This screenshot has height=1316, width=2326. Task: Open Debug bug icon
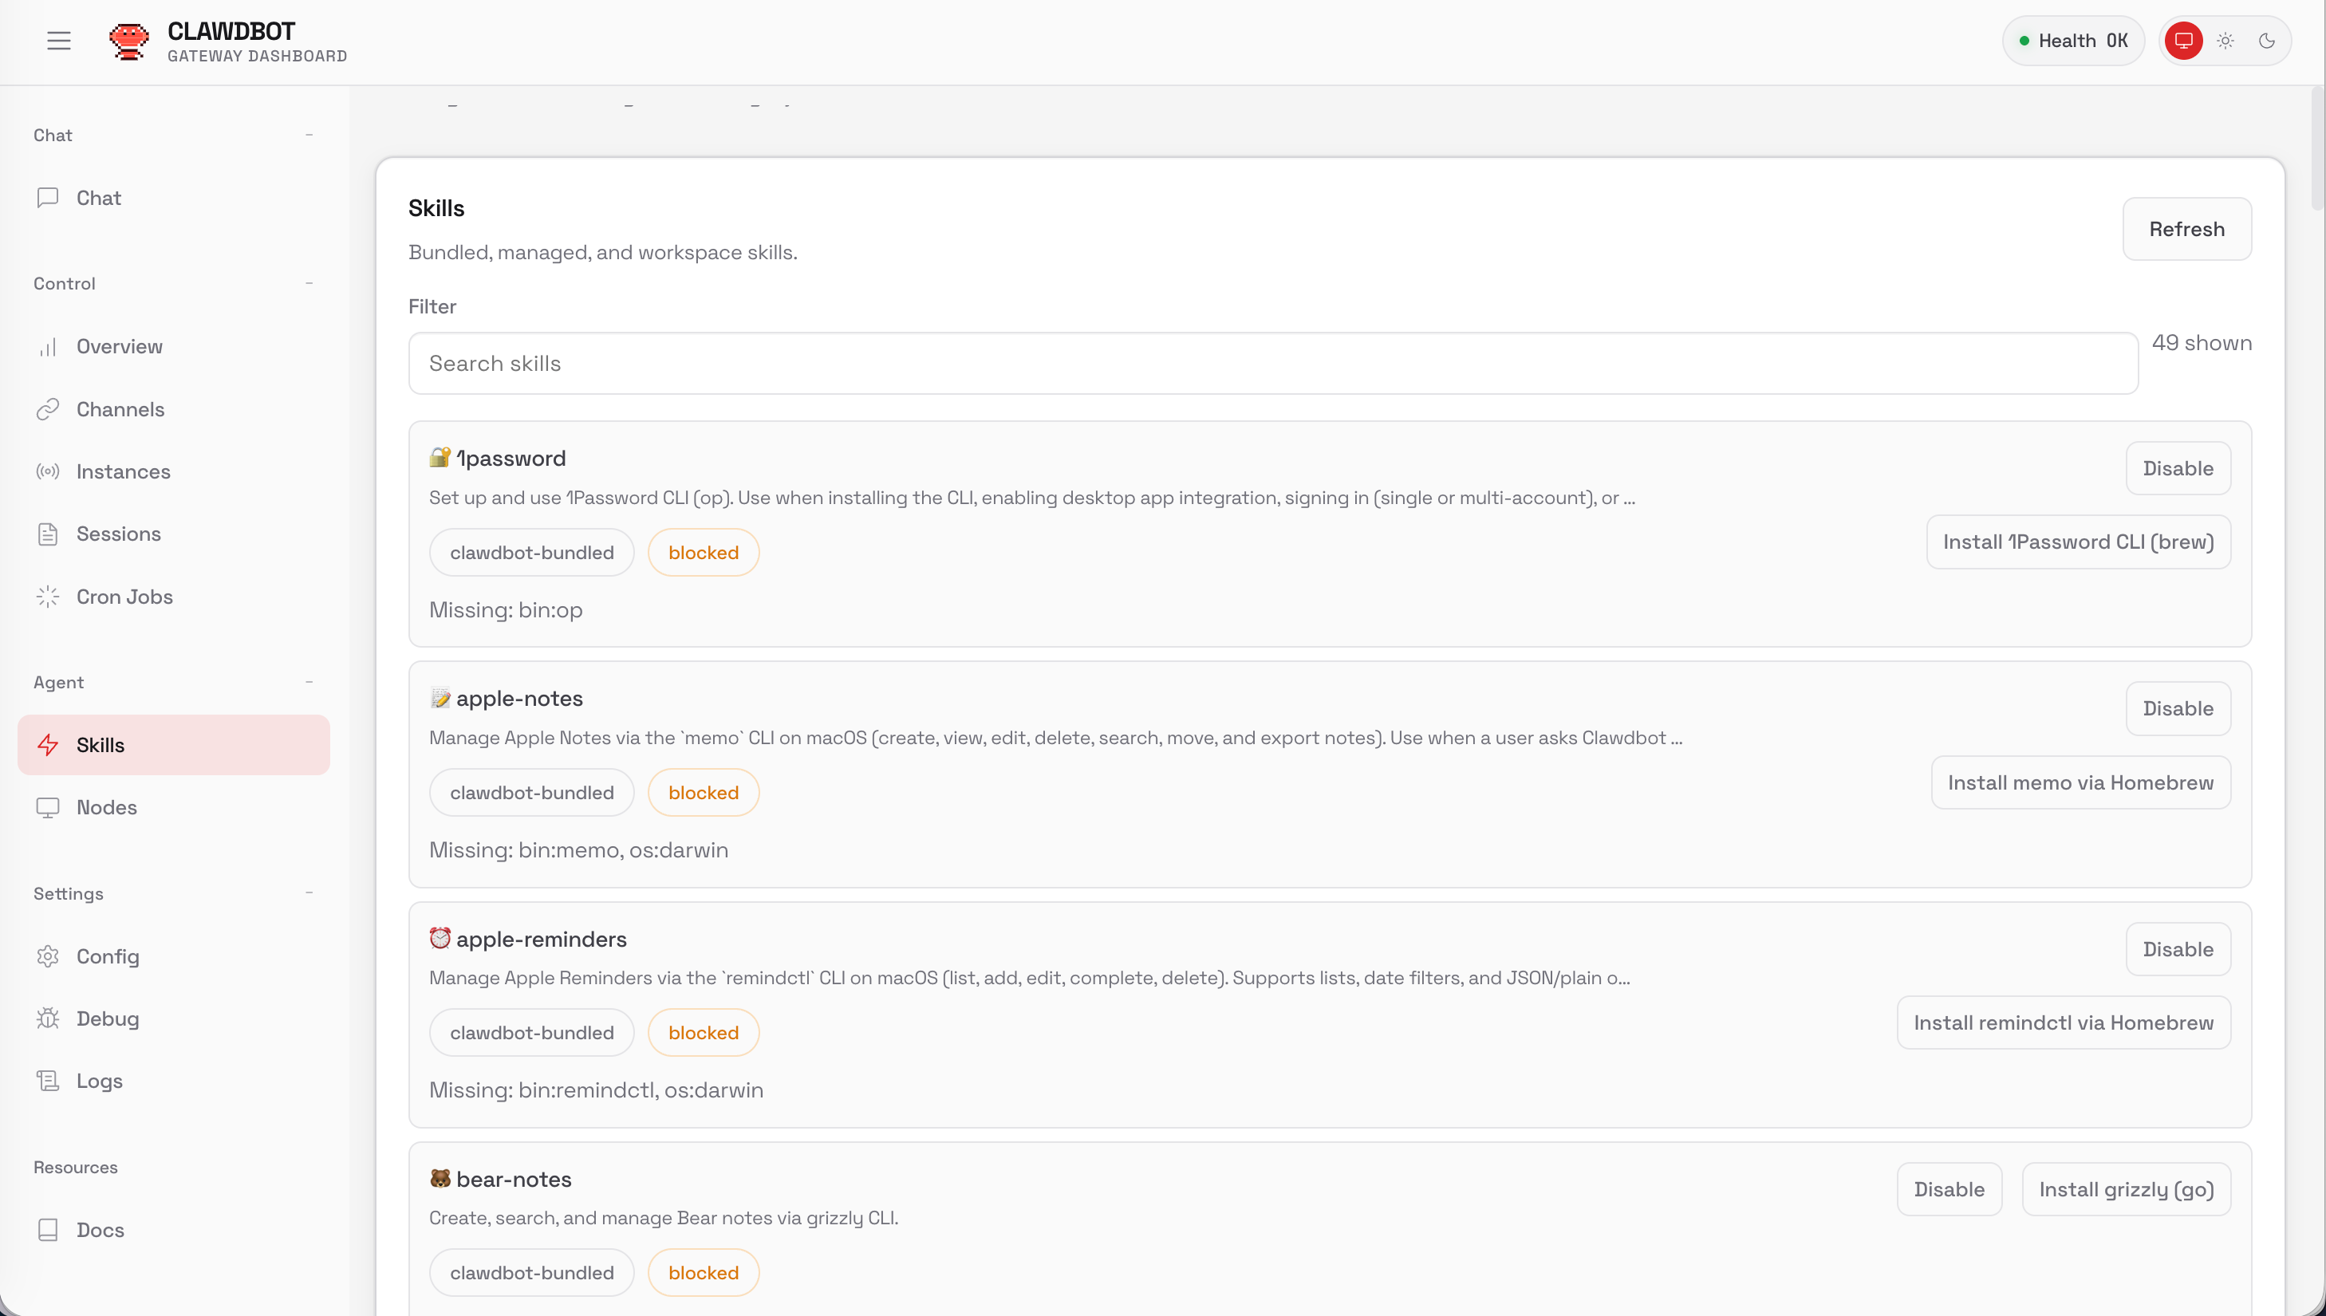click(x=48, y=1019)
